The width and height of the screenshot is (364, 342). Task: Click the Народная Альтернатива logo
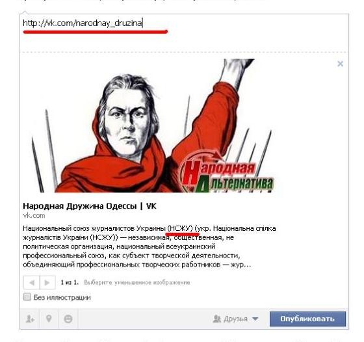(x=227, y=174)
